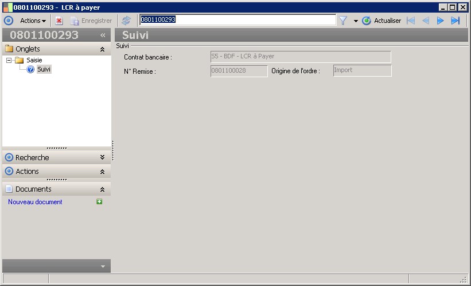Click the Nouveau document link
Viewport: 471px width, 286px height.
tap(35, 202)
